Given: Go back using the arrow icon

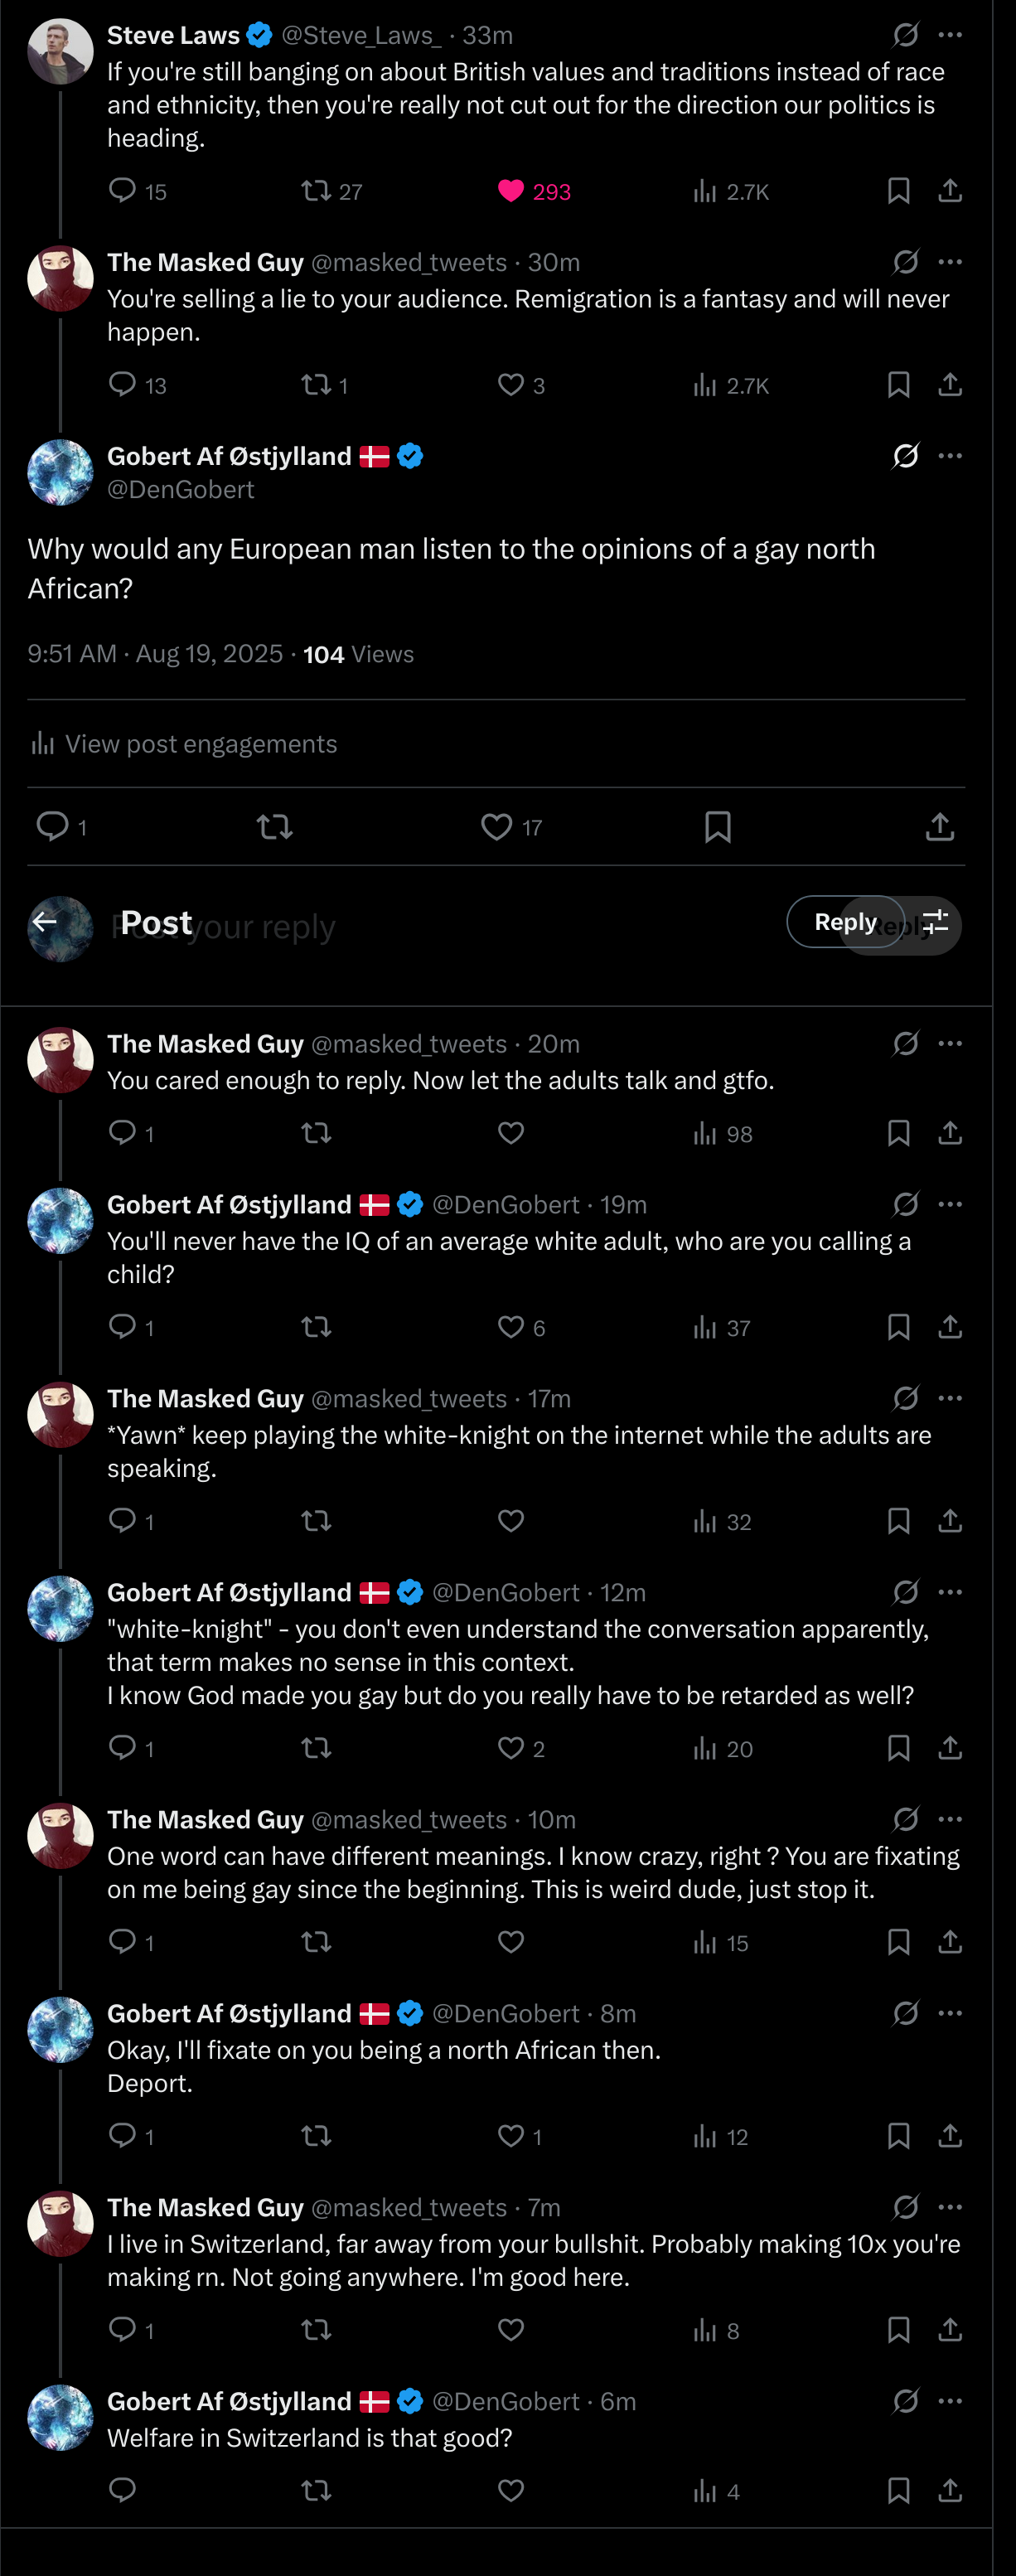Looking at the screenshot, I should pos(44,922).
